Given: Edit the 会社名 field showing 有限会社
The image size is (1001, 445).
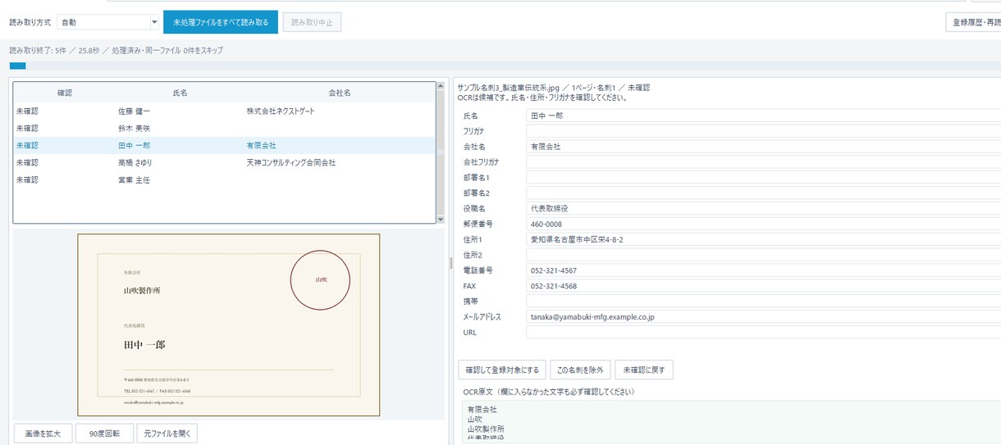Looking at the screenshot, I should pos(763,147).
